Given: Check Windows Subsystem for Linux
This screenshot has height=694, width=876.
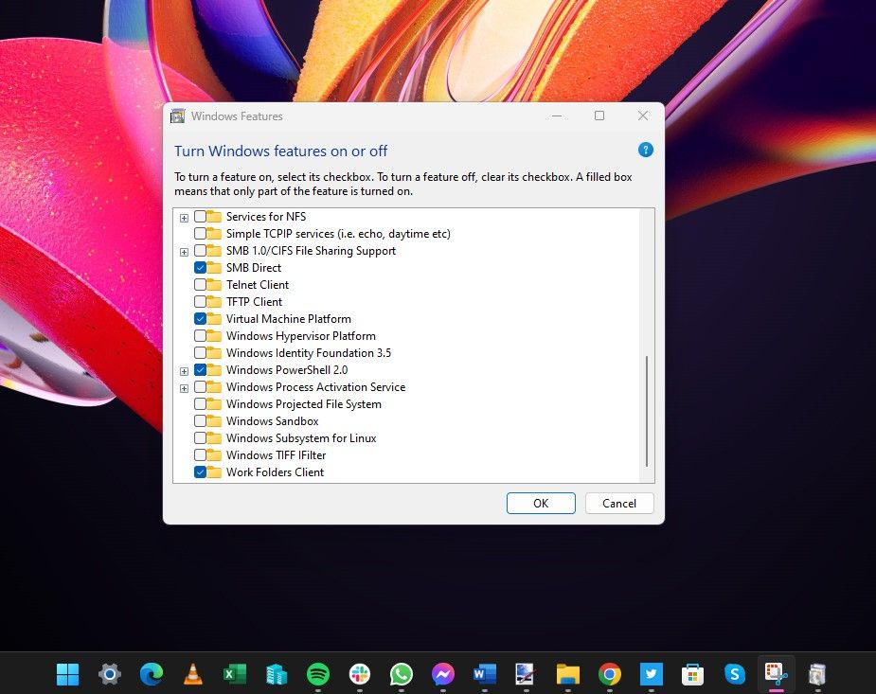Looking at the screenshot, I should pyautogui.click(x=200, y=437).
